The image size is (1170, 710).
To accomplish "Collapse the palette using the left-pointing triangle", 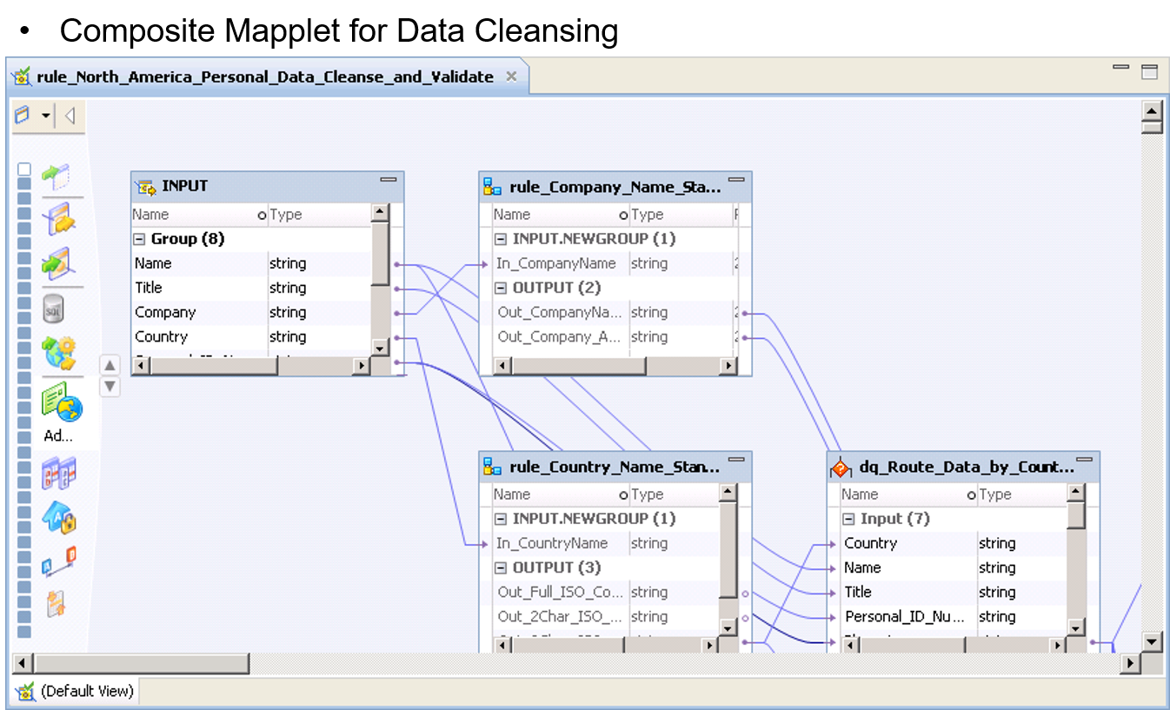I will coord(70,115).
